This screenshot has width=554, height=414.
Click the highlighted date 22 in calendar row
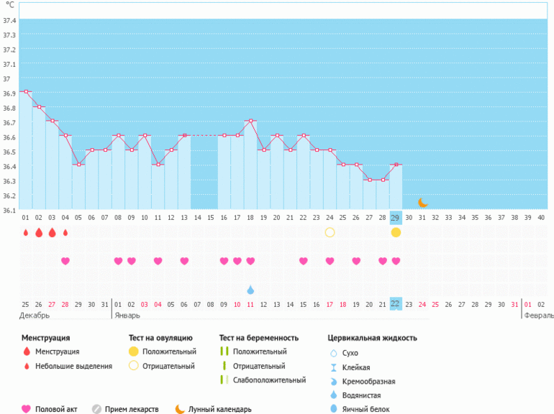395,304
